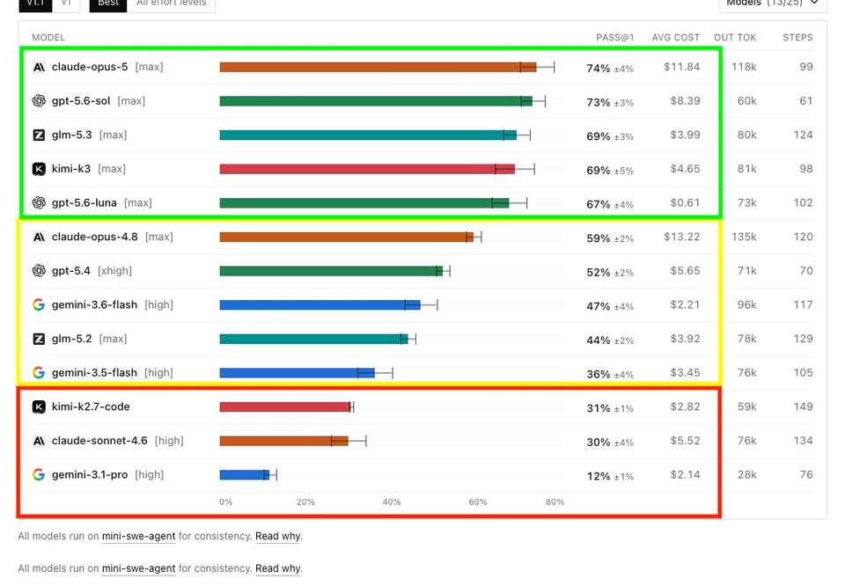Click the 135k output tokens value

tap(744, 237)
